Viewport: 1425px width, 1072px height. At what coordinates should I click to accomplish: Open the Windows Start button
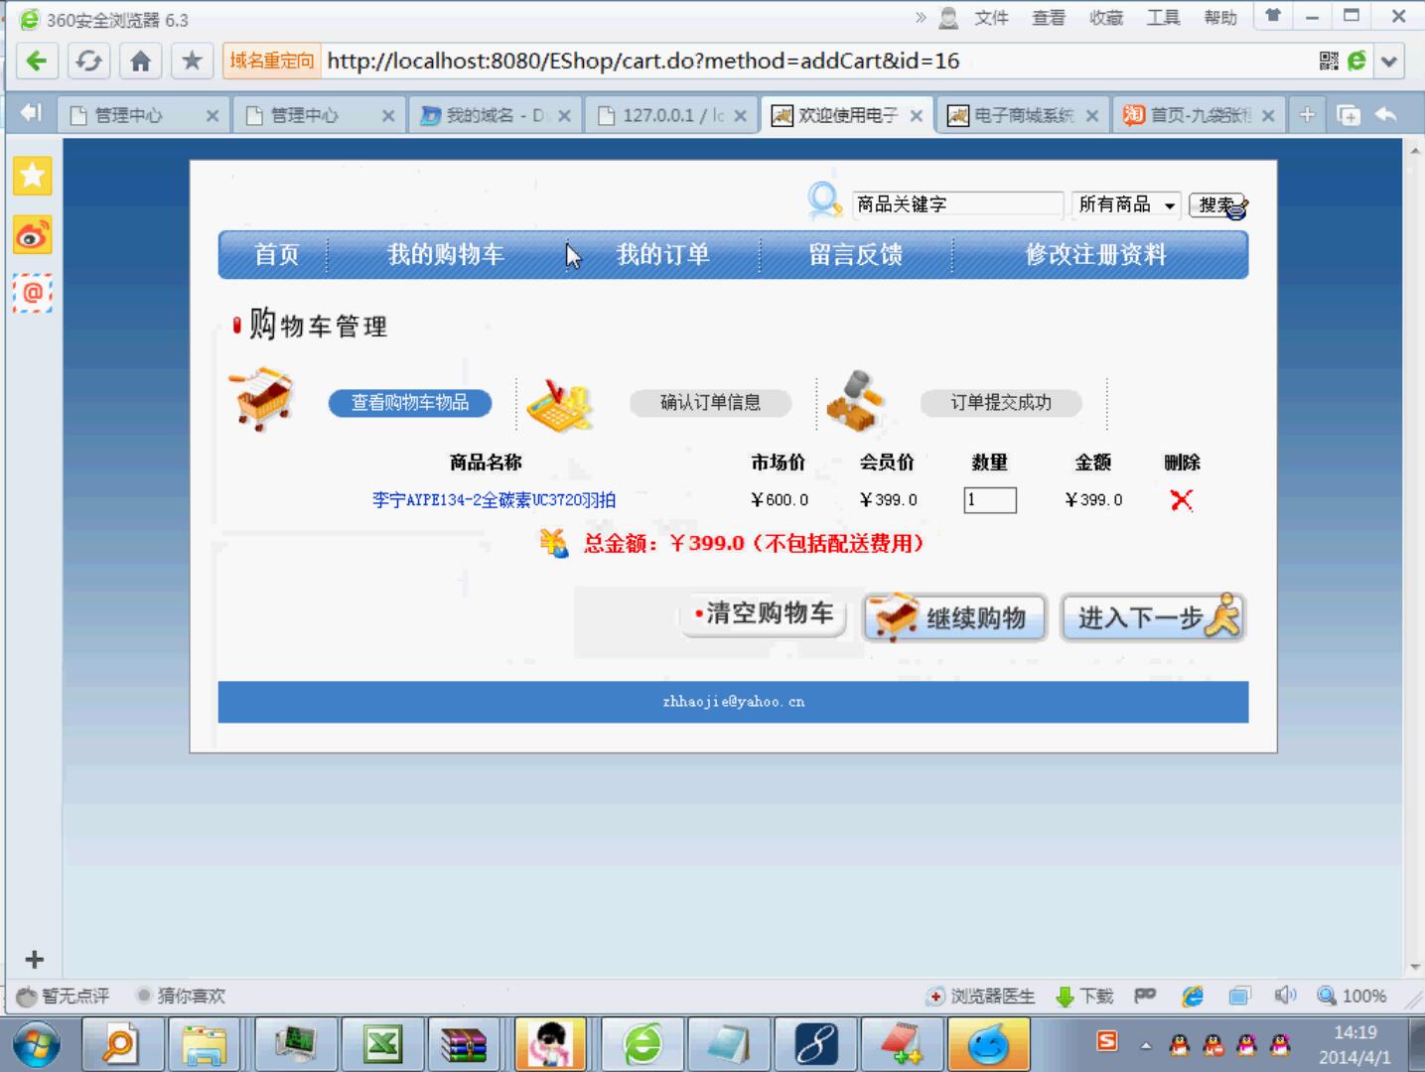pos(37,1045)
